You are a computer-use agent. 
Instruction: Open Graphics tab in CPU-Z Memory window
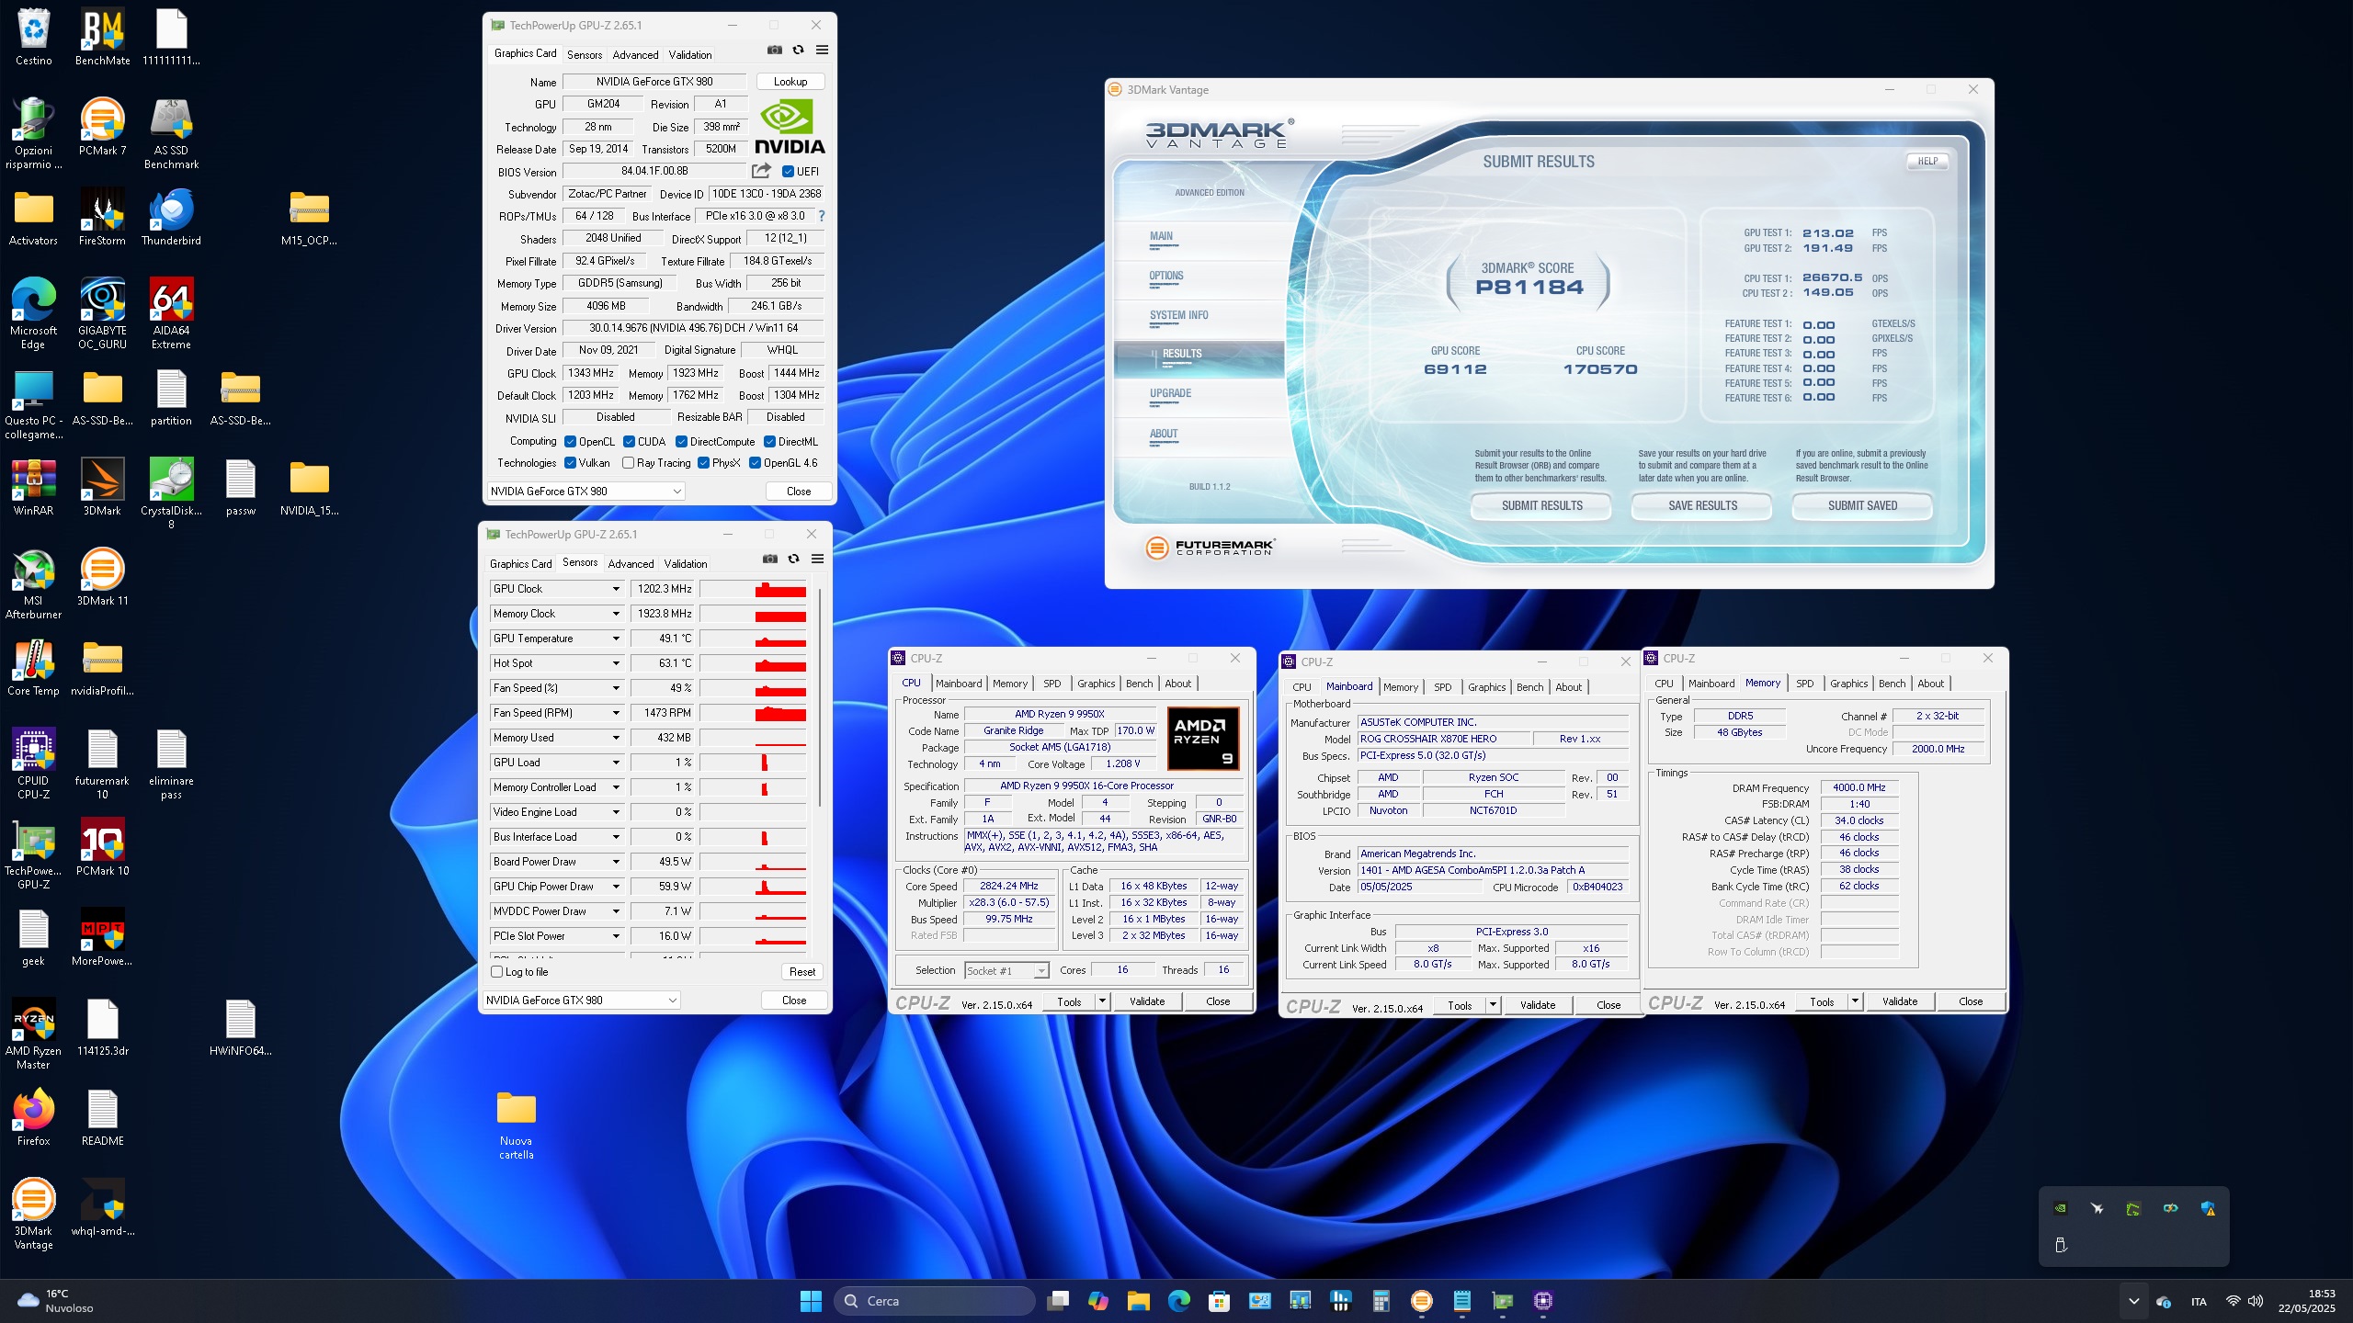point(1848,684)
